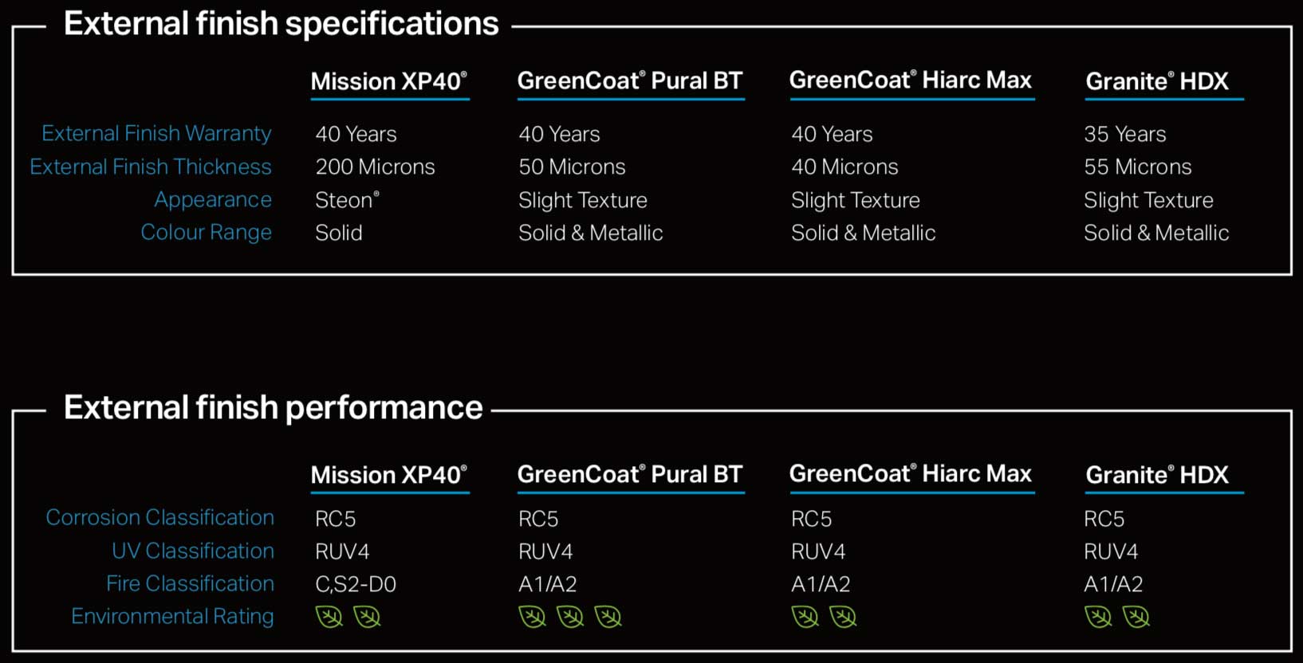Image resolution: width=1303 pixels, height=663 pixels.
Task: Click the C,S2-D0 fire classification value
Action: [356, 584]
